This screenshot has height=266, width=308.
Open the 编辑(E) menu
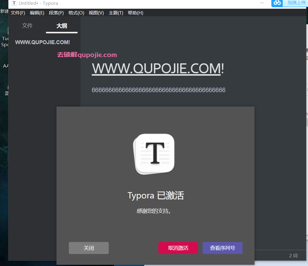[37, 13]
